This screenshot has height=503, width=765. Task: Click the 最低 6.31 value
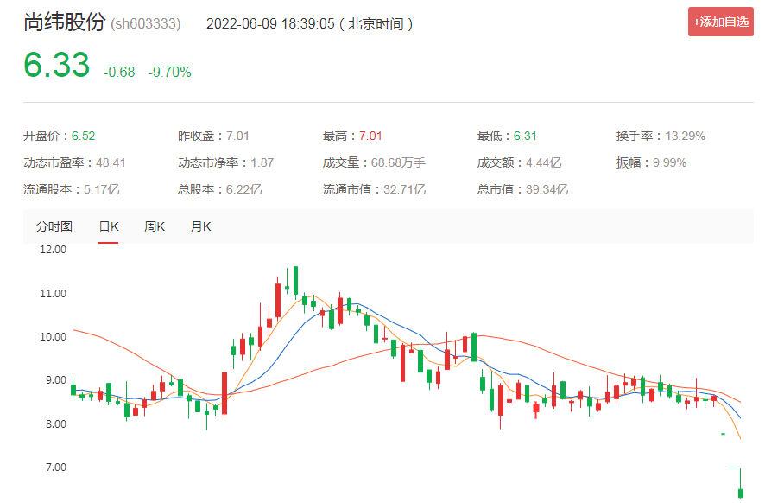point(507,136)
